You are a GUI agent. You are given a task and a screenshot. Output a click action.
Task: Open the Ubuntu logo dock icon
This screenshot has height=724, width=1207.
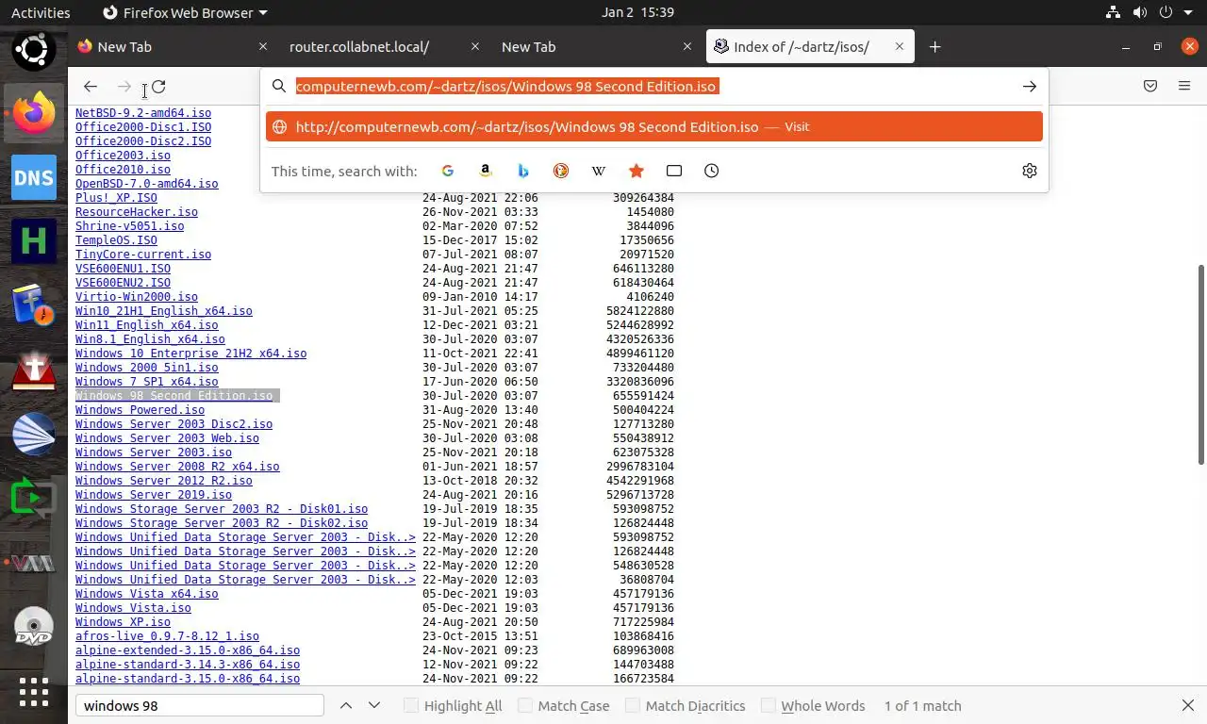click(x=34, y=51)
